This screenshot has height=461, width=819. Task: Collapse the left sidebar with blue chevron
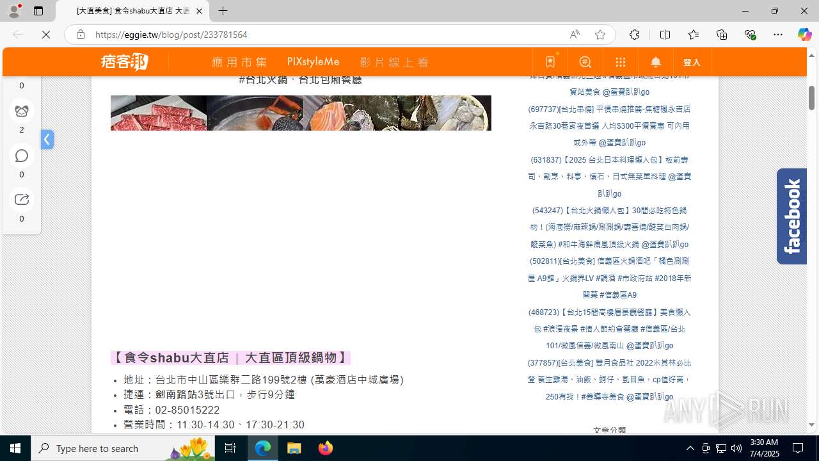[x=47, y=139]
